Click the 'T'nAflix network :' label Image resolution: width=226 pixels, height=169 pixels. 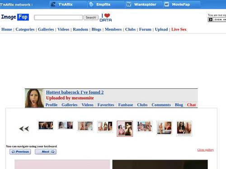coord(16,5)
